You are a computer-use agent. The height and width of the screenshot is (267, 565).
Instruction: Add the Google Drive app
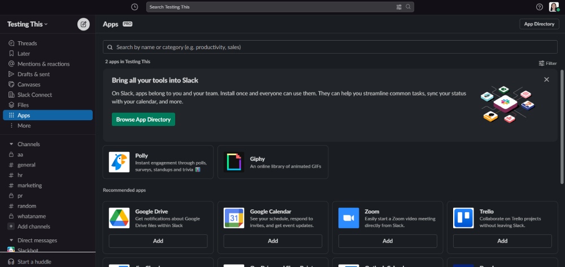158,241
